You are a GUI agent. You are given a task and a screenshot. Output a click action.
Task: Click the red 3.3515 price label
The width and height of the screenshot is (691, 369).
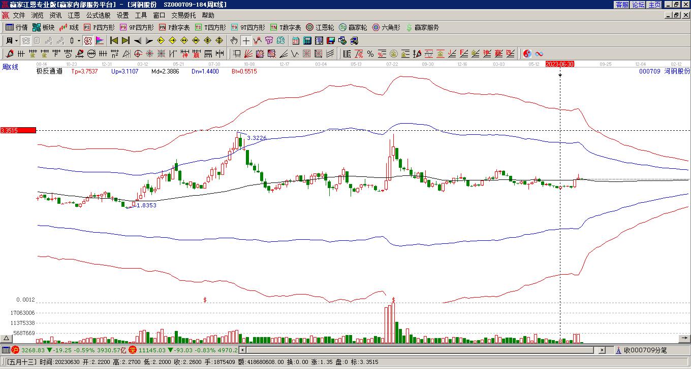[x=18, y=130]
